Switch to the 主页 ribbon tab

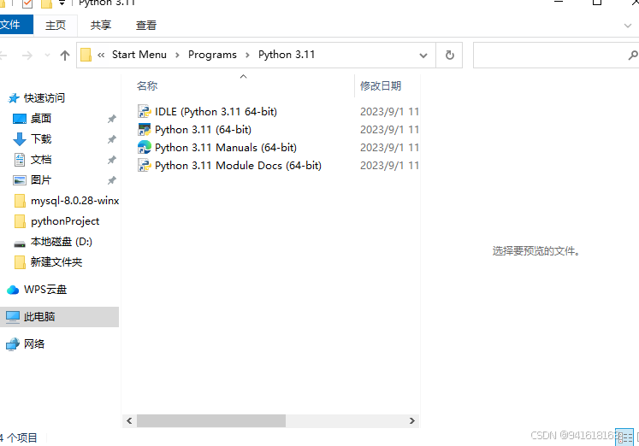56,26
